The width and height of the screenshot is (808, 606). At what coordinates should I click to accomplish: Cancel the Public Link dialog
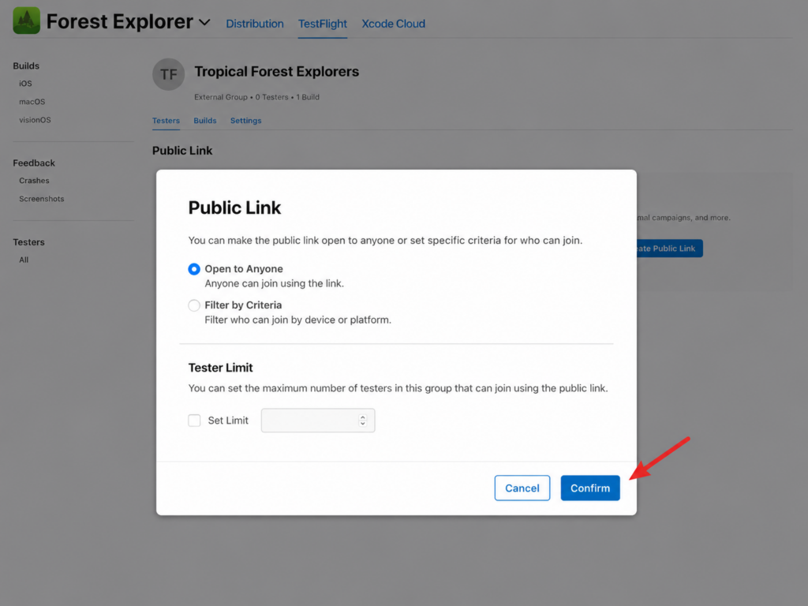tap(522, 488)
